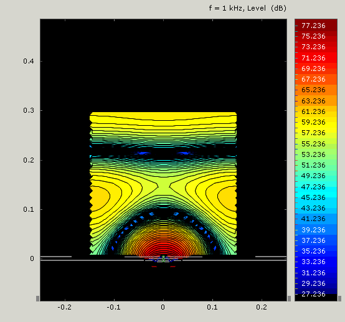345x322 pixels.
Task: Grab the grey handle between plot and colorbar
Action: point(290,298)
